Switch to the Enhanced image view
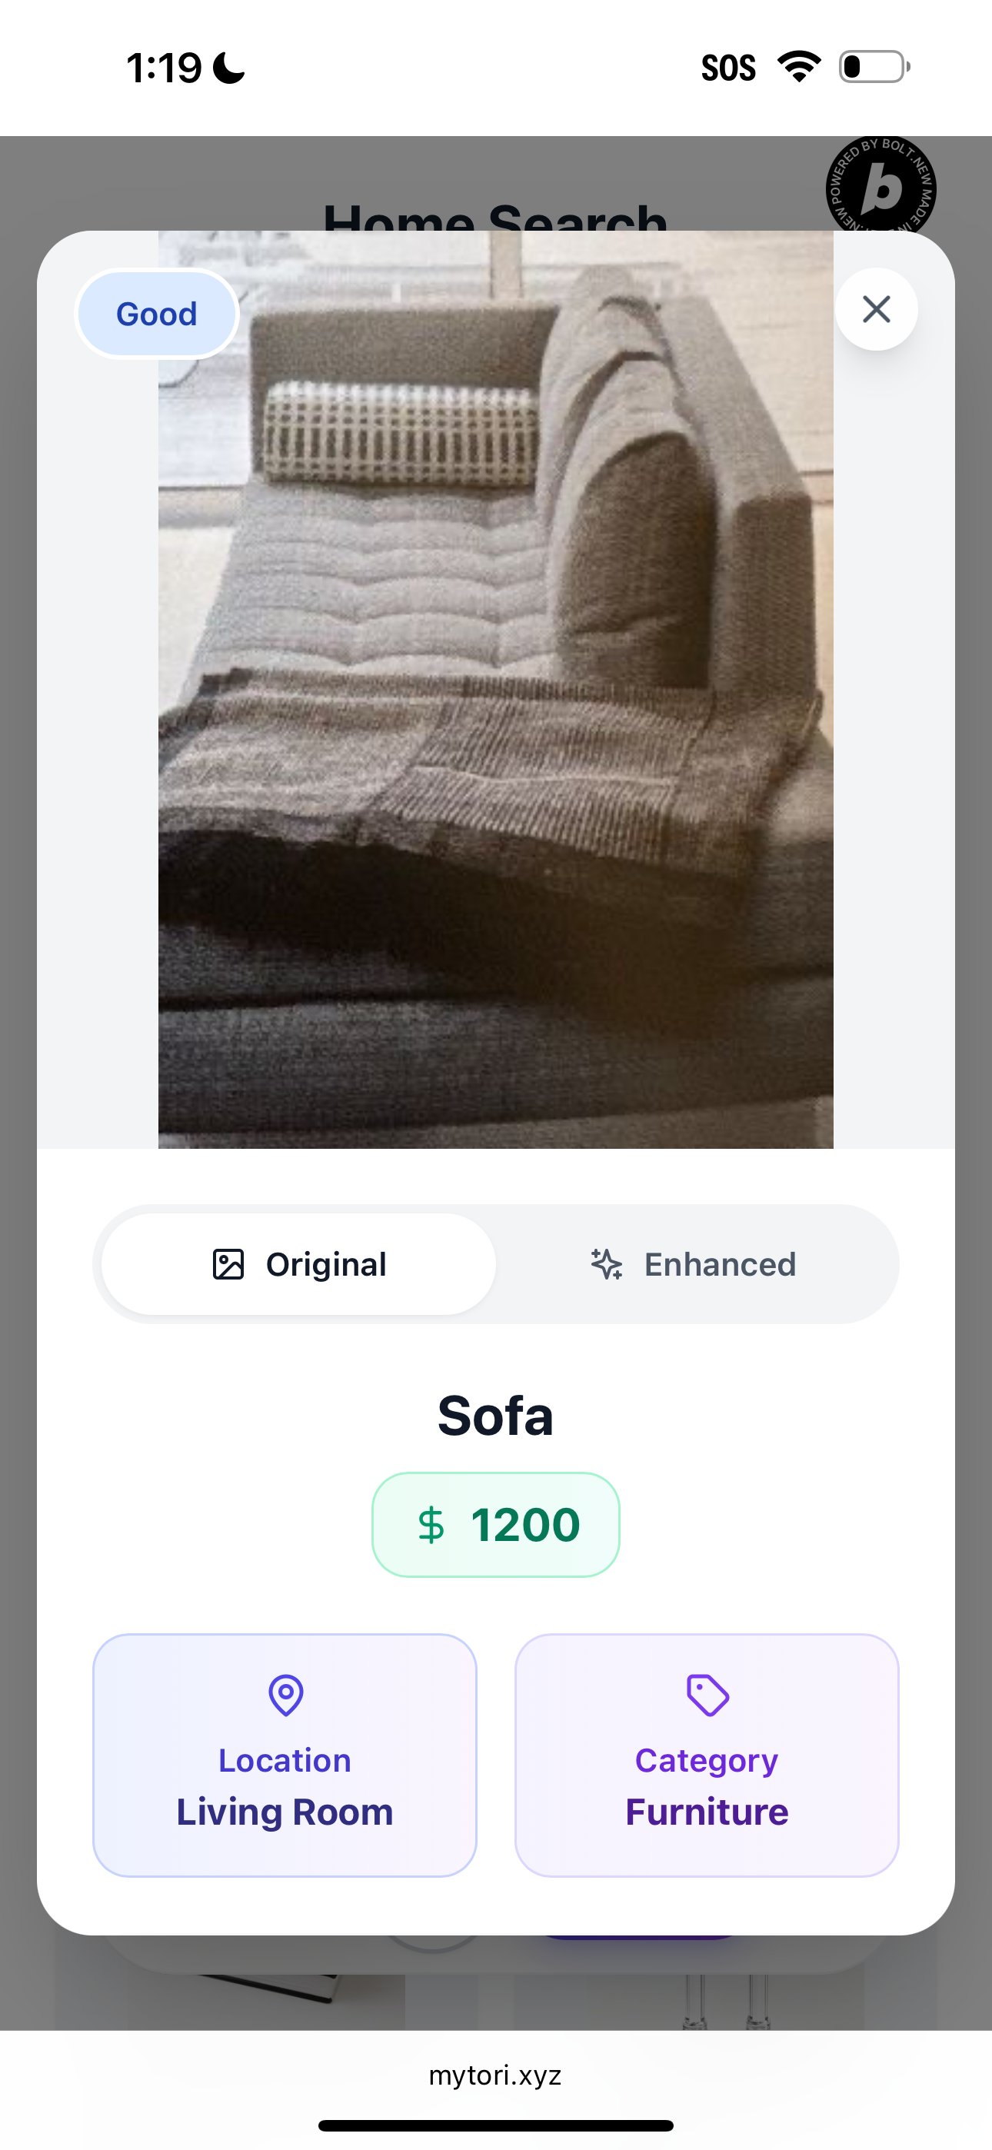This screenshot has height=2150, width=992. coord(697,1264)
